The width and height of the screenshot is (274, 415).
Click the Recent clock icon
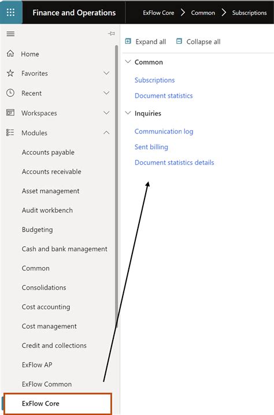[x=10, y=93]
